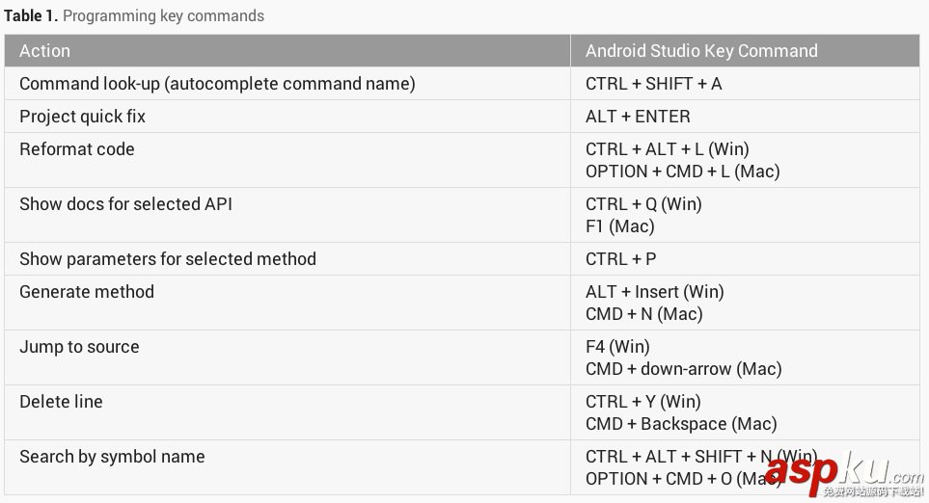Click the "Android Studio Key Command" header
Screen dimensions: 929x503
[x=701, y=51]
